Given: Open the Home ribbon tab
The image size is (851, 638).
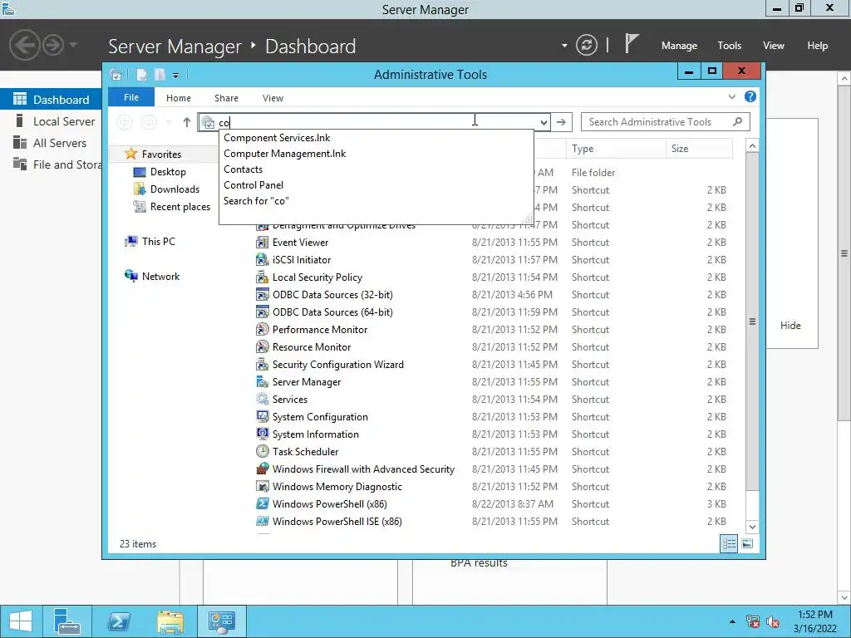Looking at the screenshot, I should (x=179, y=98).
